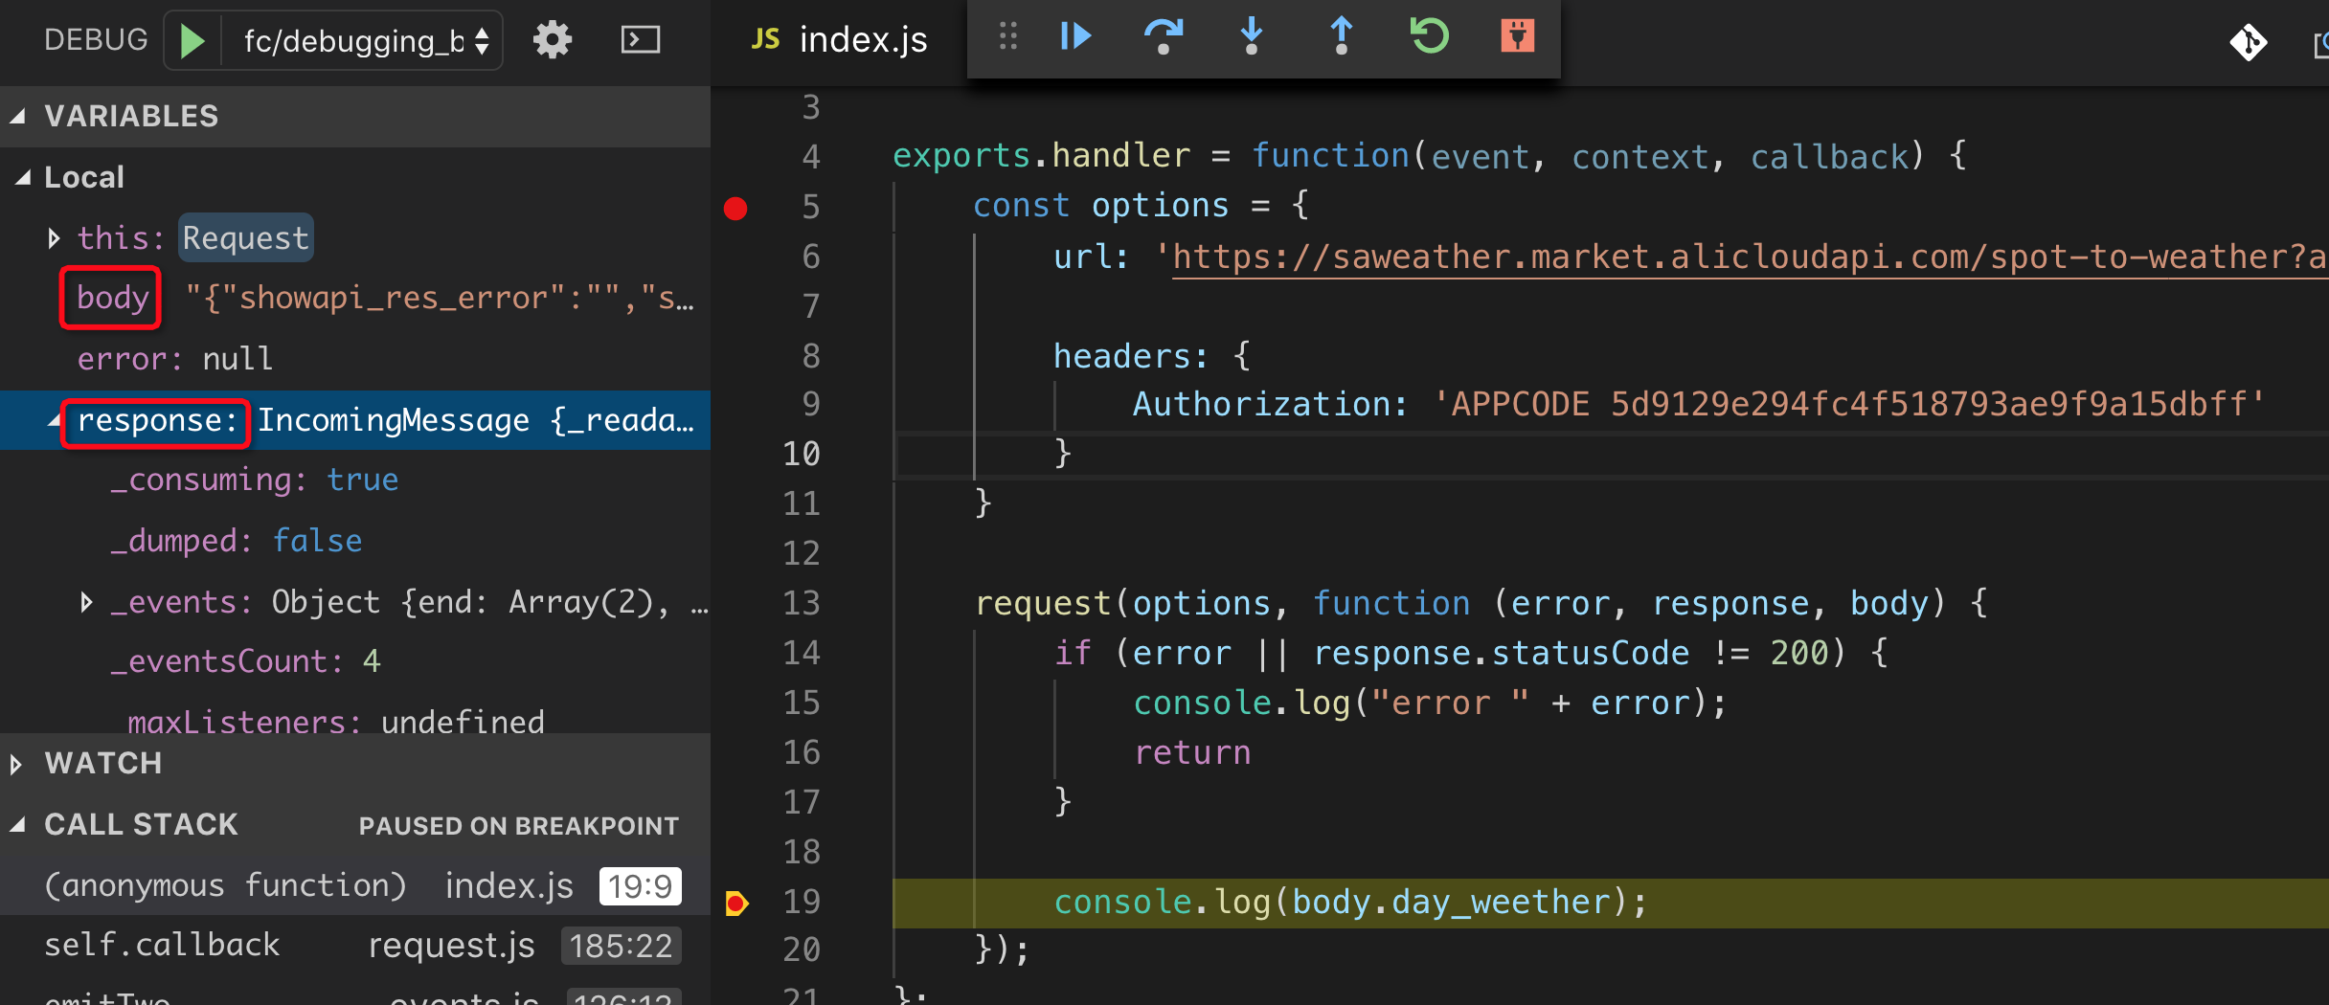
Task: Click PAUSED ON BREAKPOINT status label
Action: click(x=518, y=826)
